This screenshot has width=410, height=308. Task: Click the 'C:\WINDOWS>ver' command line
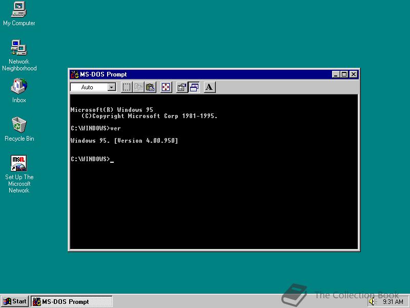tap(96, 128)
